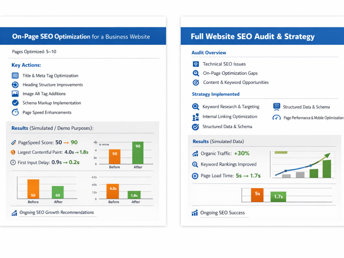Click the '+30%' Organic Traffic value

tap(241, 153)
